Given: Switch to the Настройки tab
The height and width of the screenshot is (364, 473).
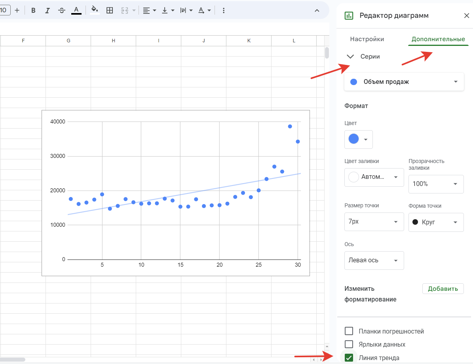Looking at the screenshot, I should [367, 39].
